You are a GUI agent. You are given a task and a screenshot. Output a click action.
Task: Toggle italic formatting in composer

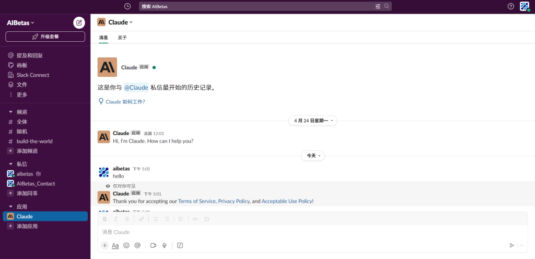[115, 219]
